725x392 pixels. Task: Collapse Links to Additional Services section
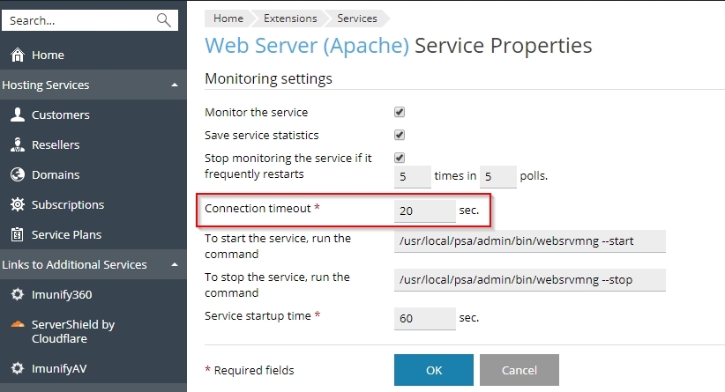(175, 265)
